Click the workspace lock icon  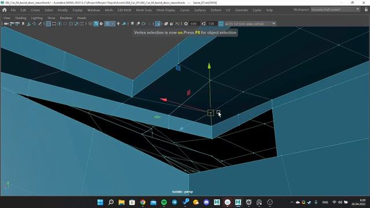pos(366,10)
